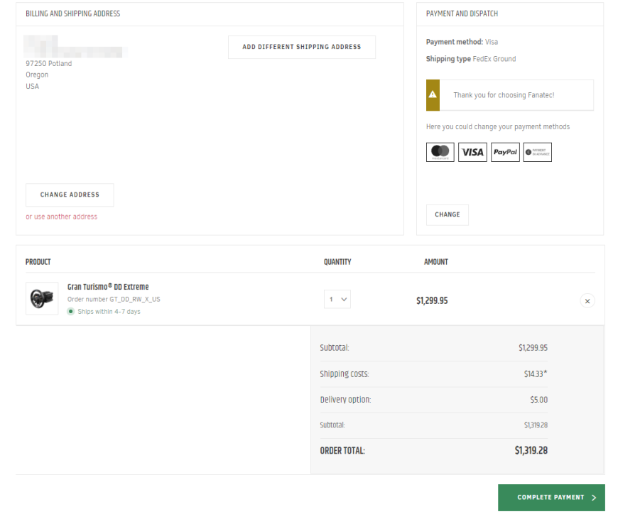Image resolution: width=618 pixels, height=524 pixels.
Task: Click the 'Billing and Shipping Address' heading
Action: point(73,13)
